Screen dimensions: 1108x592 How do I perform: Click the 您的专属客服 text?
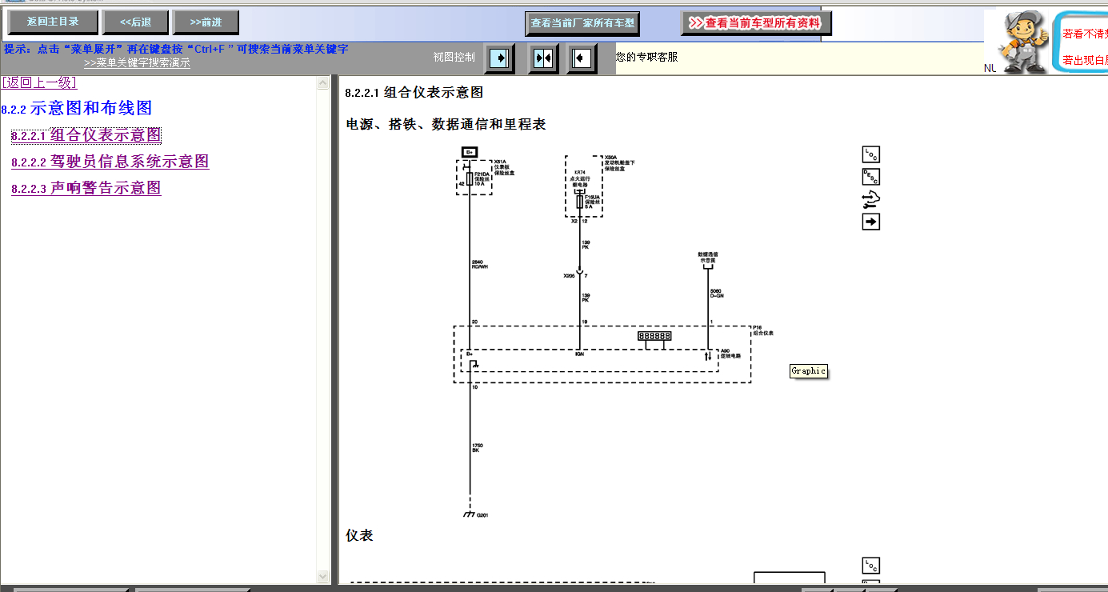(647, 57)
